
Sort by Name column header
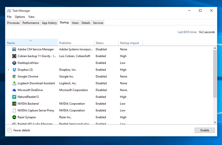click(32, 42)
